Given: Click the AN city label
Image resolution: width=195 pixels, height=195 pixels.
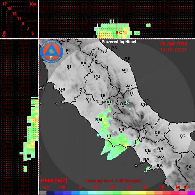Looking at the screenshot, I should pyautogui.click(x=128, y=58).
